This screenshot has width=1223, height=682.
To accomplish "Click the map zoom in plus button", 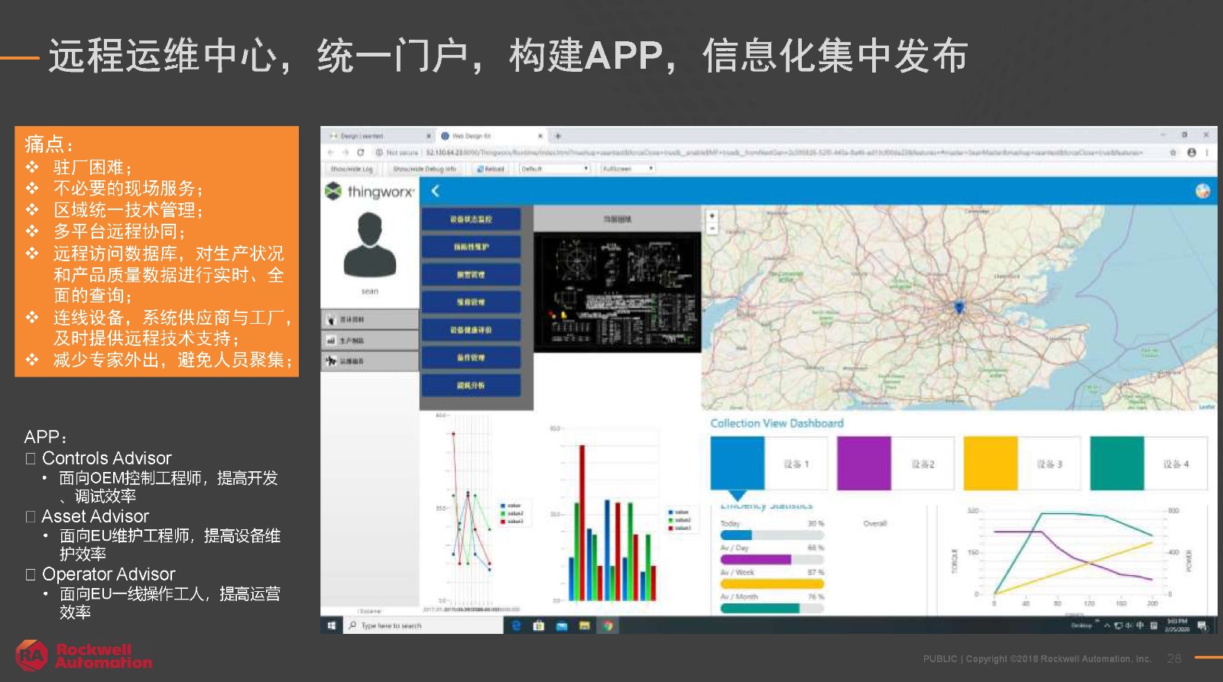I will (712, 216).
